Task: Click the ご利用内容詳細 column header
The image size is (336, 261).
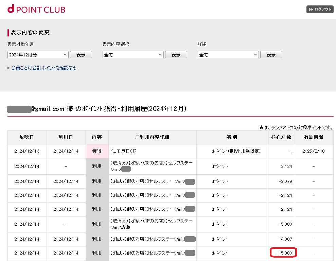Action: pyautogui.click(x=152, y=137)
